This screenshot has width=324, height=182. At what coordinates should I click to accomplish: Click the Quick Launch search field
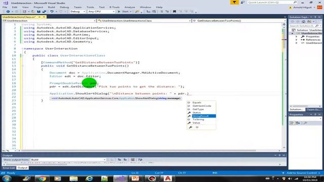click(272, 2)
